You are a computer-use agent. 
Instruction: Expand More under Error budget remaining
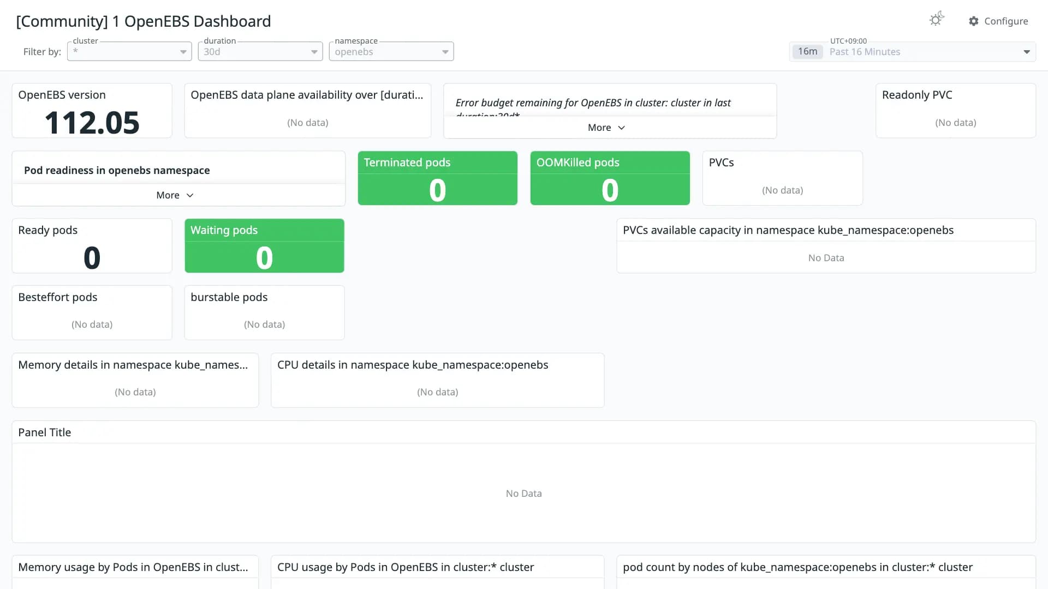(606, 128)
